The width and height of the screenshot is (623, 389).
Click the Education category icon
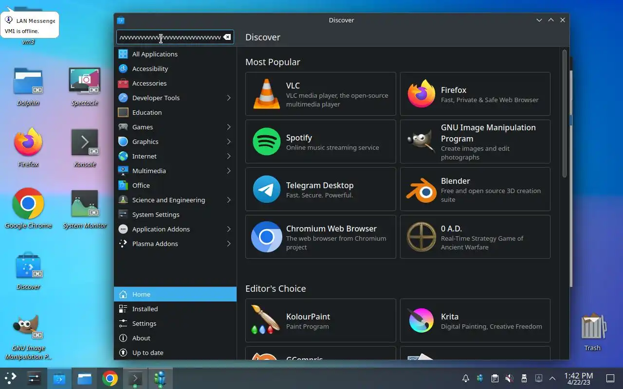pyautogui.click(x=123, y=112)
